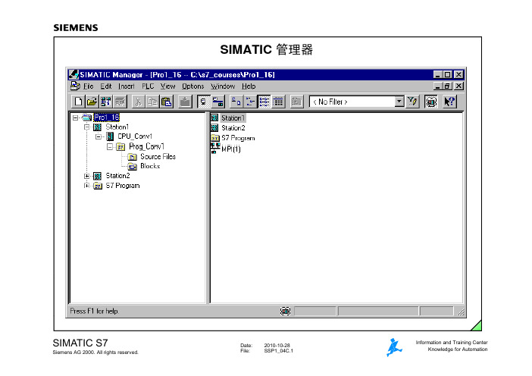Switch to Details view icon
This screenshot has height=376, width=532.
[x=278, y=102]
